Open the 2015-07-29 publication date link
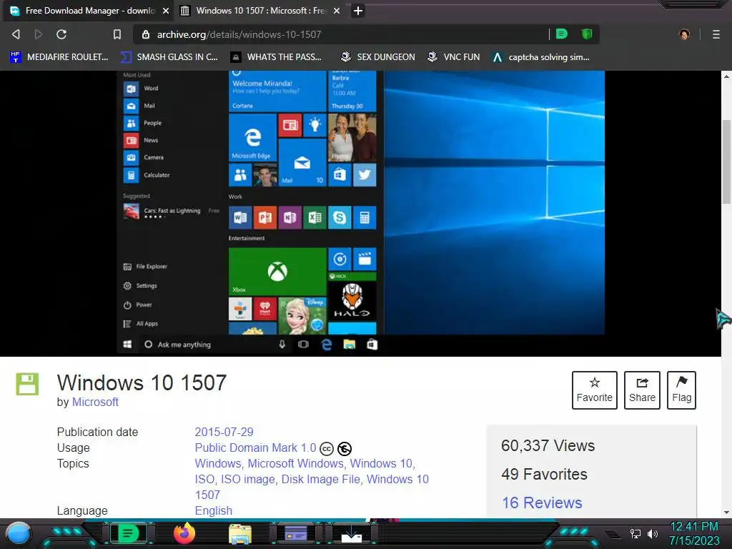The height and width of the screenshot is (549, 732). pyautogui.click(x=224, y=432)
